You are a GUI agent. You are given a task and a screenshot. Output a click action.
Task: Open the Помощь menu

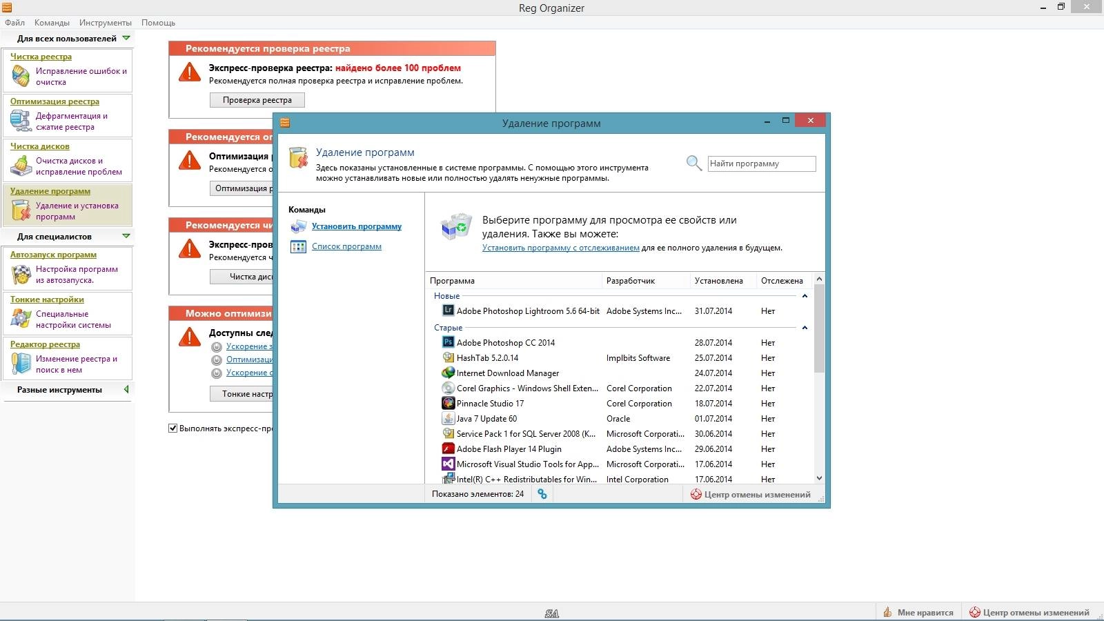point(158,23)
